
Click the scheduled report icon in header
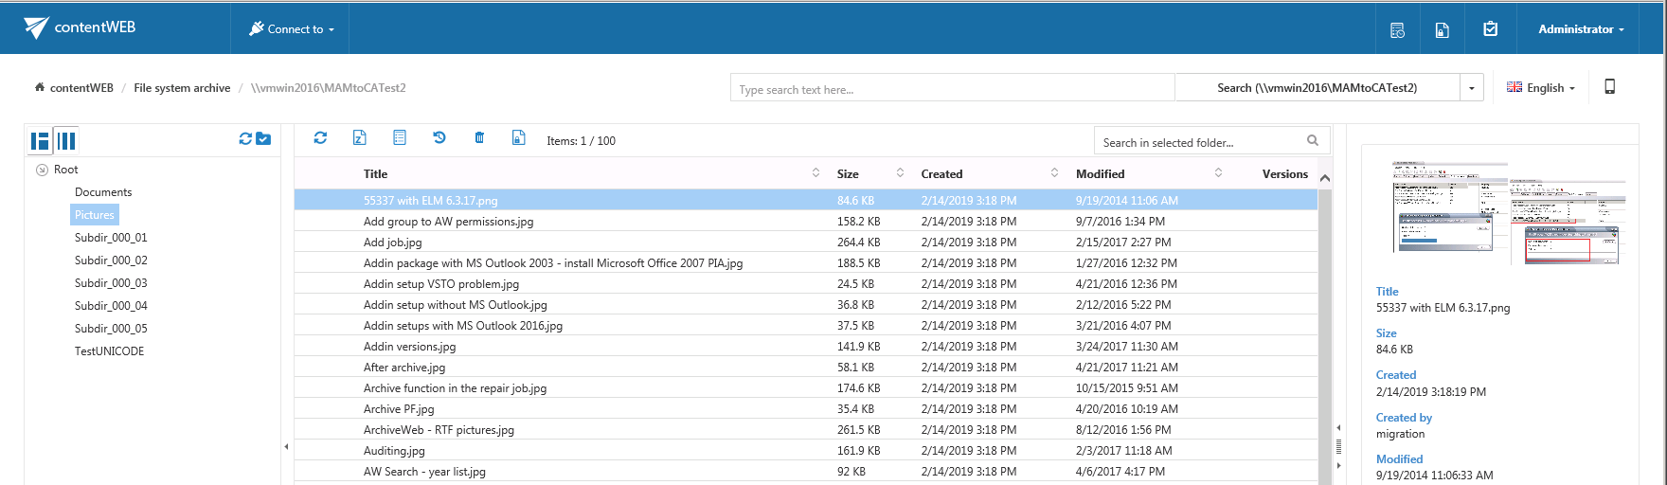click(1397, 29)
